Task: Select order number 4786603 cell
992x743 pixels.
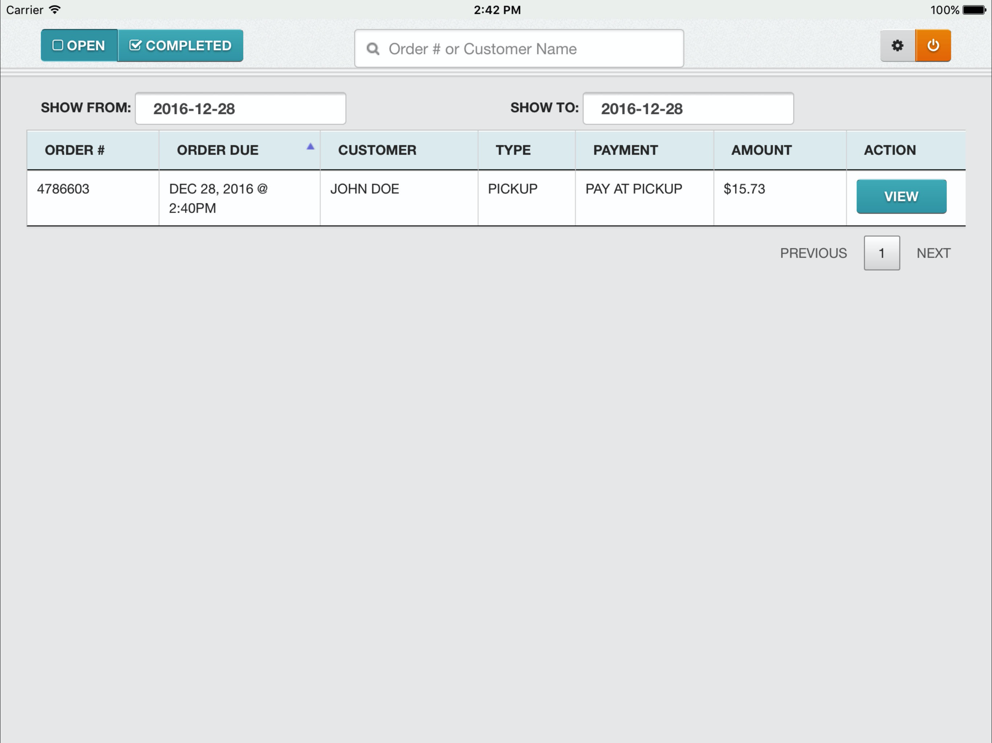Action: click(x=93, y=198)
